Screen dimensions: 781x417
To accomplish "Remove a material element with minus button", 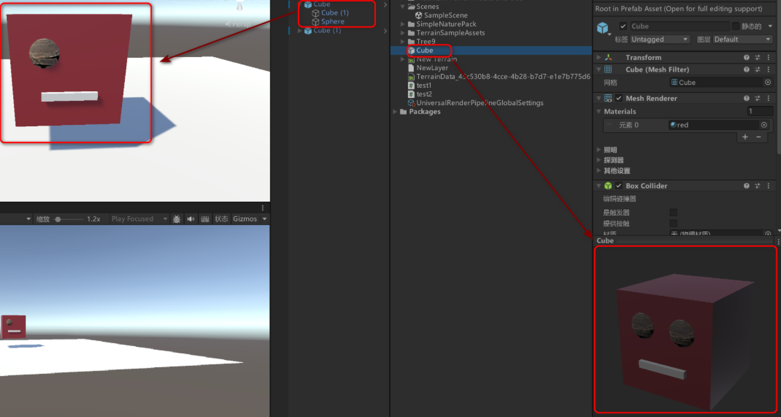I will 758,137.
